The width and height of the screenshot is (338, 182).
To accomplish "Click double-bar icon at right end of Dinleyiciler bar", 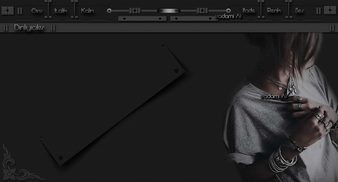I will (332, 28).
